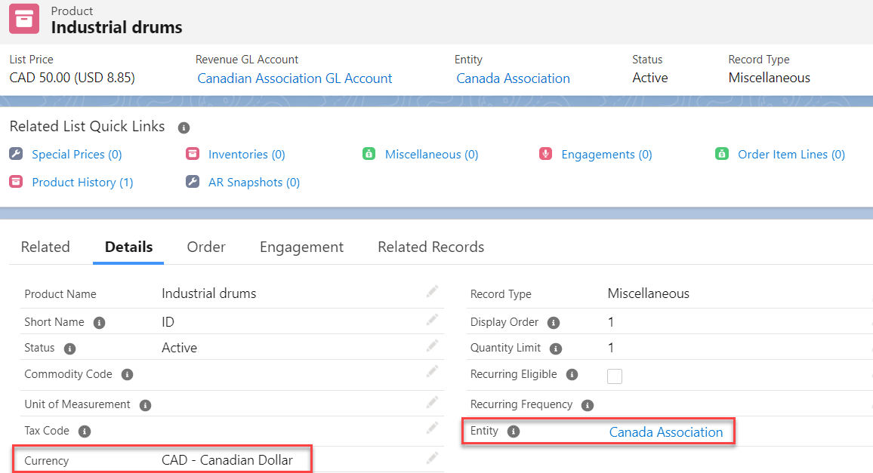Open Canada Association link in header
Image resolution: width=873 pixels, height=473 pixels.
coord(513,78)
